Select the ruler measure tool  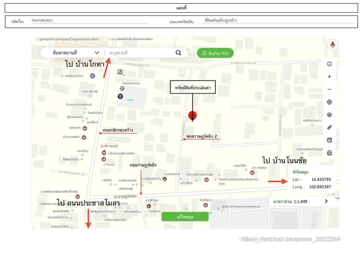coord(329,128)
